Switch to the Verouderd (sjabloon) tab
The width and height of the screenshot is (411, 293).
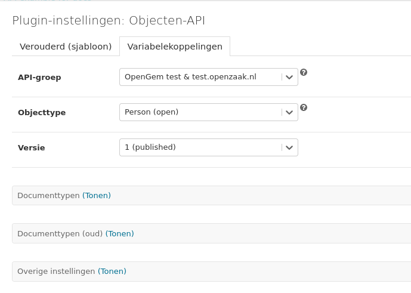point(66,47)
